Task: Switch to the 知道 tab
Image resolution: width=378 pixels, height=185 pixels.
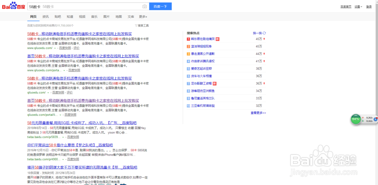Action: 70,17
